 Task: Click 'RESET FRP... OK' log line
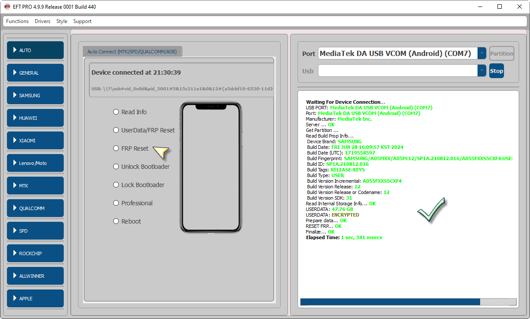[324, 226]
